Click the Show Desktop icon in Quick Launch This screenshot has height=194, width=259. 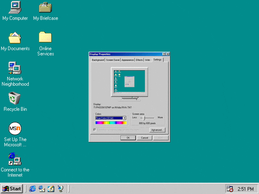click(x=51, y=188)
